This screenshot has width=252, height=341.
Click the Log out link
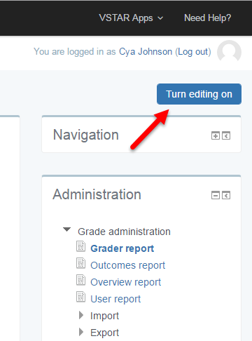pos(193,52)
